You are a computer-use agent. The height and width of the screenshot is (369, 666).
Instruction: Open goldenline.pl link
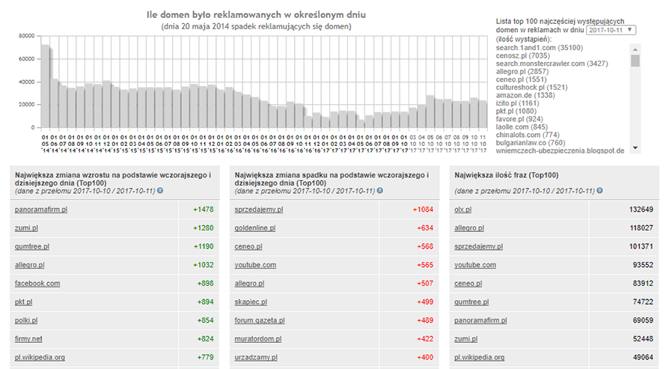click(255, 228)
